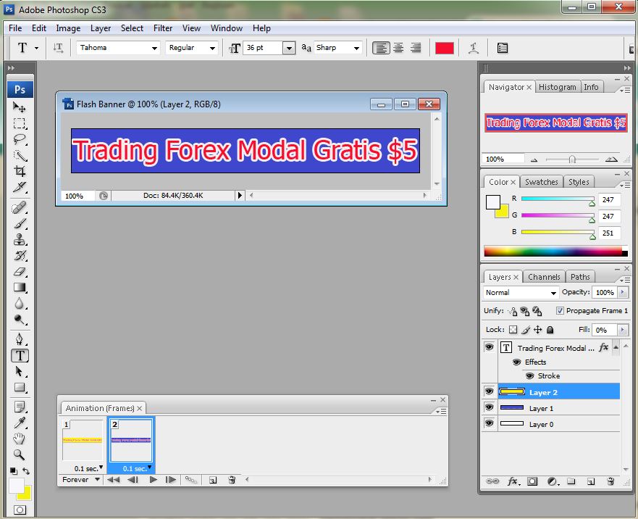Select the Clone Stamp tool
This screenshot has height=519, width=638.
pyautogui.click(x=19, y=239)
